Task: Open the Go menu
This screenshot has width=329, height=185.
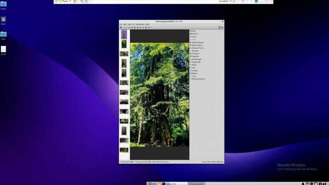Action: (134, 24)
